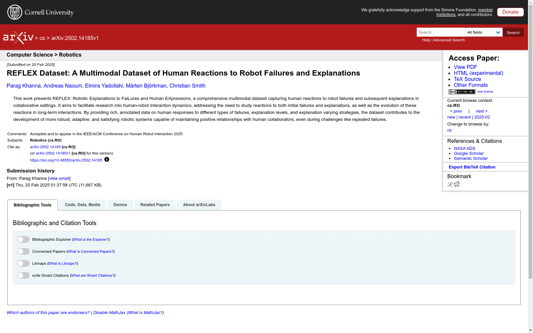Open the DOI URL link
Viewport: 533px width, 333px height.
pos(66,160)
